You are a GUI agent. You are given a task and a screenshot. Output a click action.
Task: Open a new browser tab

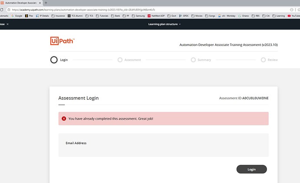point(46,3)
